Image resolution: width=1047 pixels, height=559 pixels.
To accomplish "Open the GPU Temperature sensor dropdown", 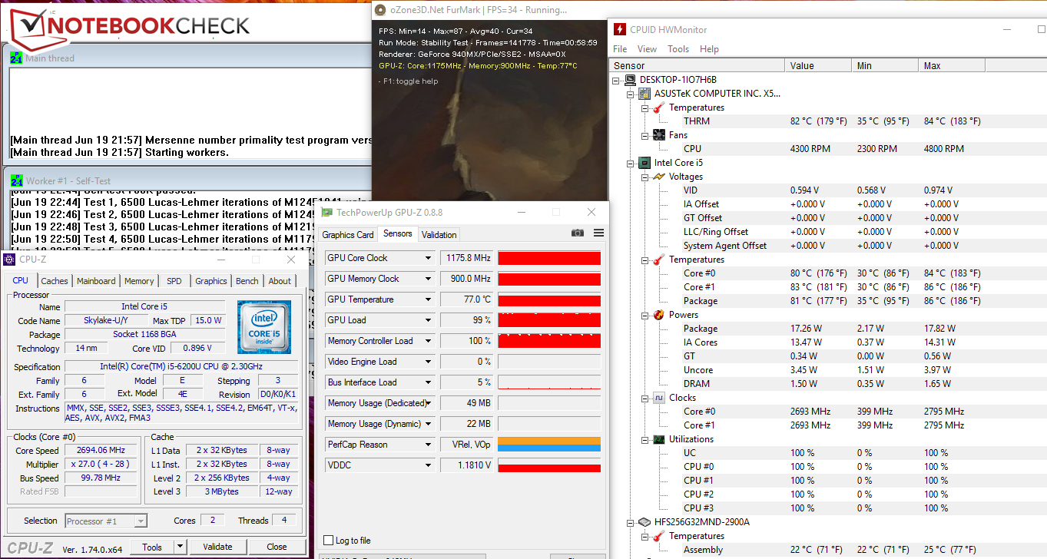I will [x=428, y=299].
